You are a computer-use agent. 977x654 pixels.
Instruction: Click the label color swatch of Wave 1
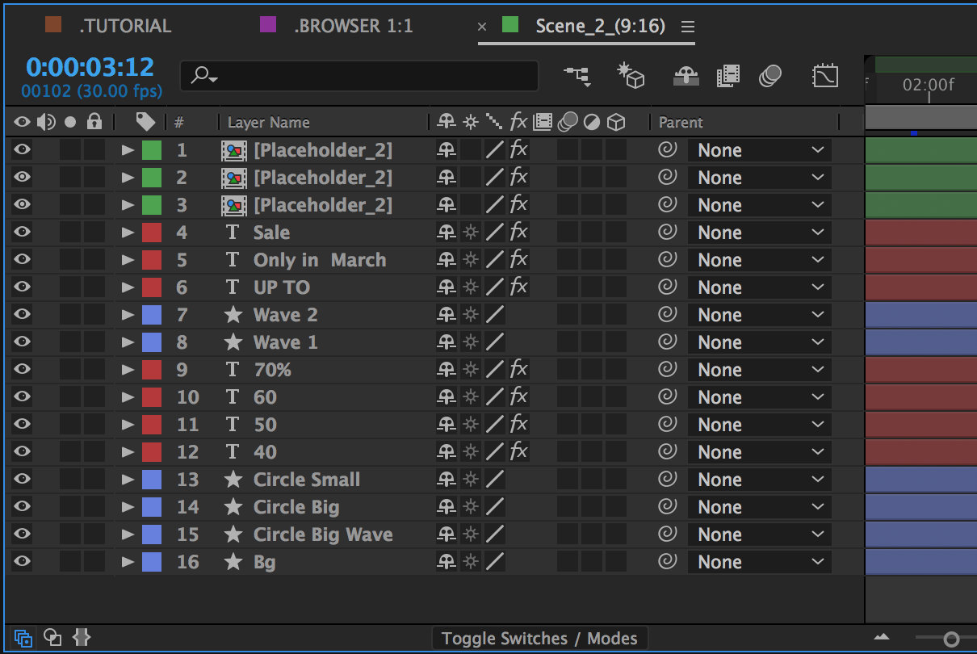[x=151, y=342]
